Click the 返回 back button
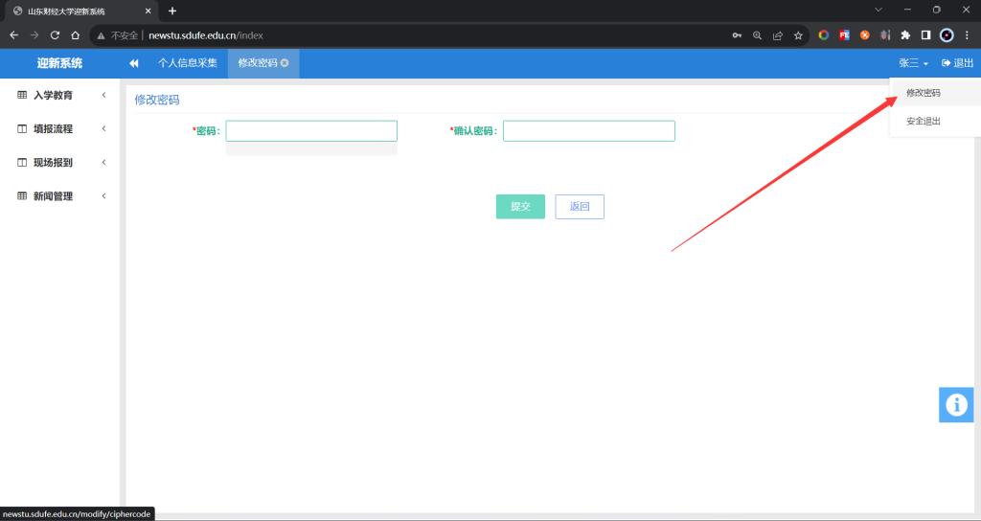The width and height of the screenshot is (981, 521). tap(580, 207)
